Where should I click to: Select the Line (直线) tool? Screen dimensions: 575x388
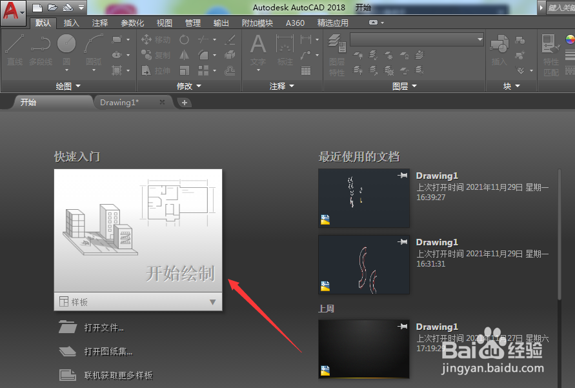[x=15, y=50]
